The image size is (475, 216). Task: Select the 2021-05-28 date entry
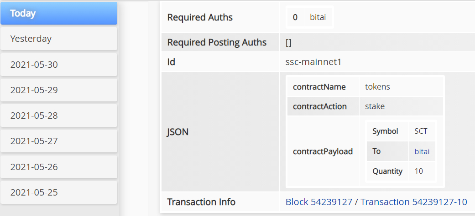(58, 116)
